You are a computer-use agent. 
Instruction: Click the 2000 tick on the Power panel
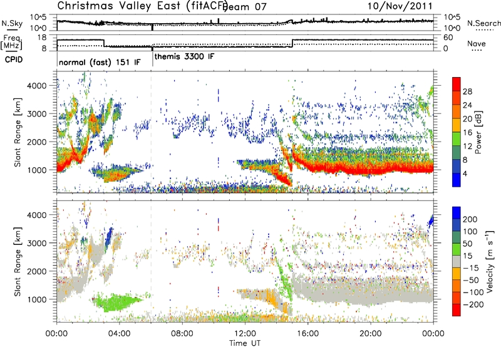(x=37, y=142)
